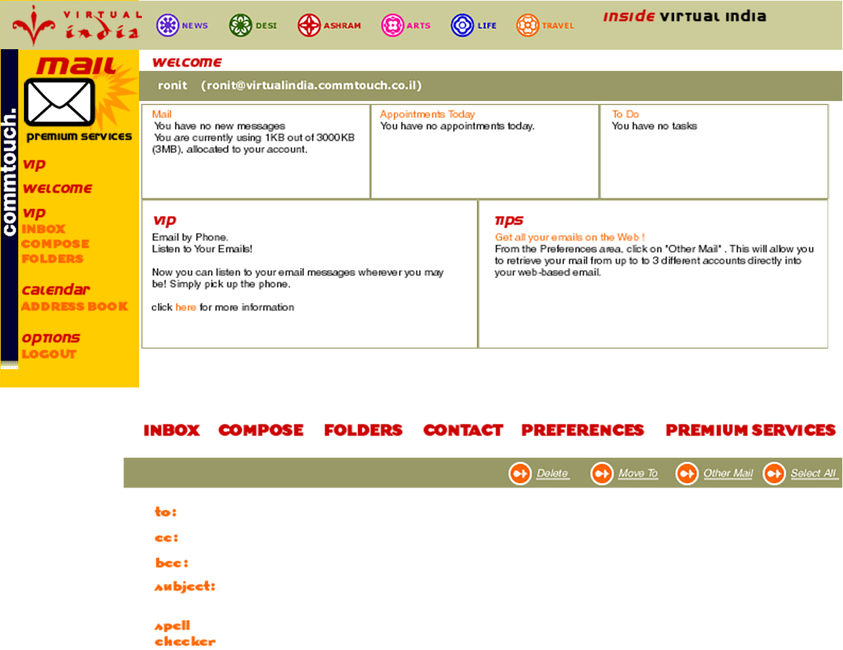Click the Move To link
The width and height of the screenshot is (843, 650).
click(x=638, y=474)
